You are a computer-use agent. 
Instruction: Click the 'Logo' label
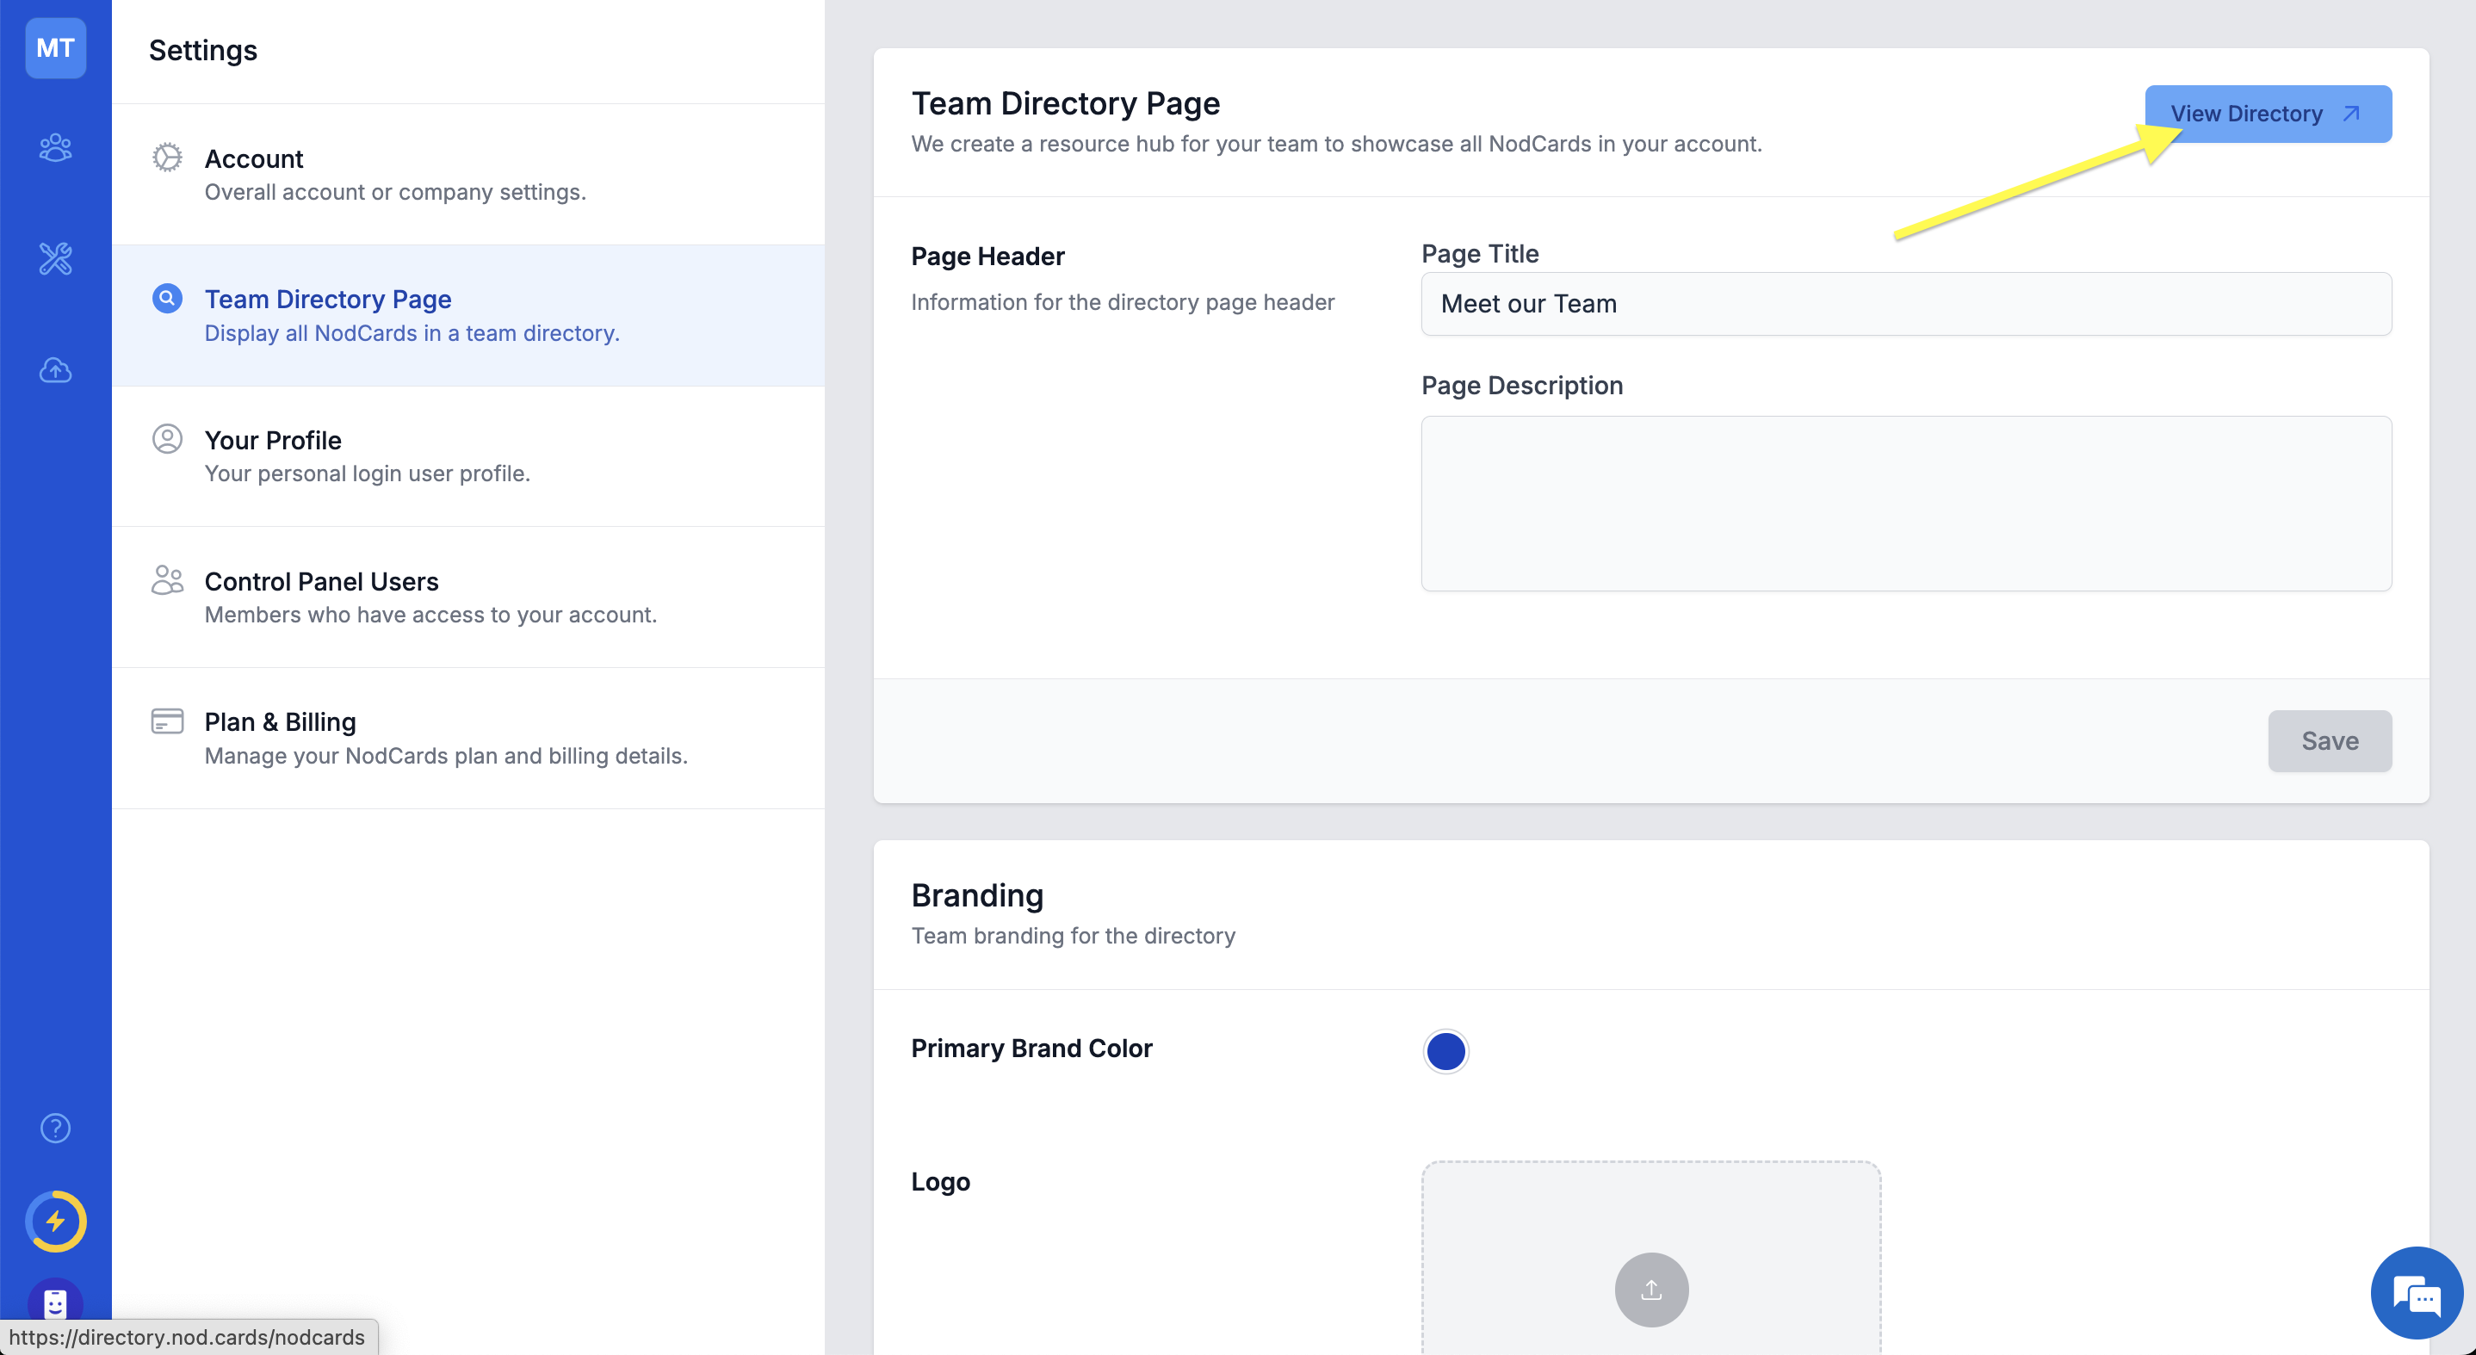pyautogui.click(x=940, y=1181)
